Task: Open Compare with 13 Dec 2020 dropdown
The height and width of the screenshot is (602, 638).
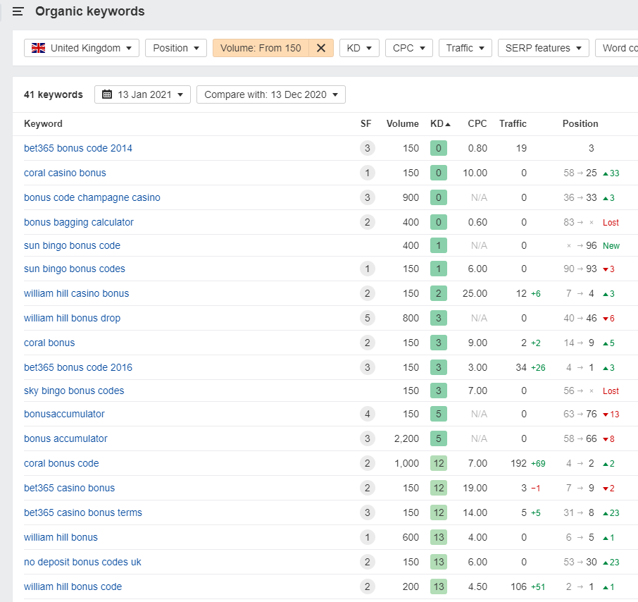Action: (x=270, y=94)
